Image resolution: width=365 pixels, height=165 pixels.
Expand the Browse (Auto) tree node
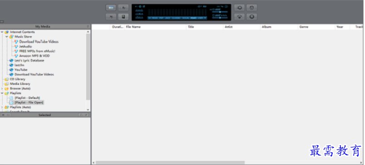[x=2, y=88]
